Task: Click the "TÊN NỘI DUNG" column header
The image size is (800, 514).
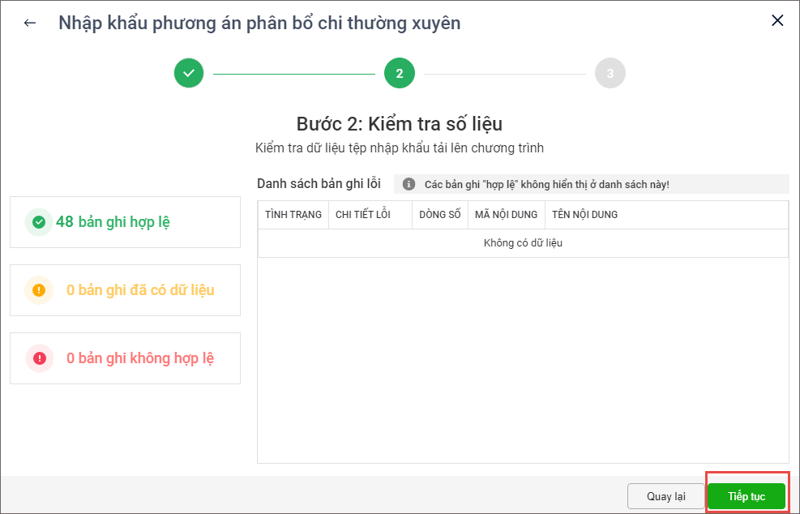Action: [585, 215]
